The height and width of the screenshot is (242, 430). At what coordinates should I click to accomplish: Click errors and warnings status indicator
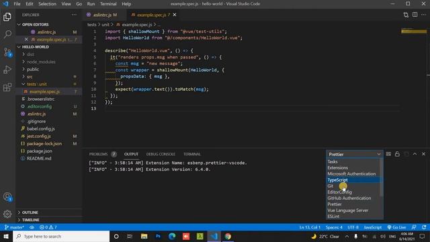[x=48, y=227]
